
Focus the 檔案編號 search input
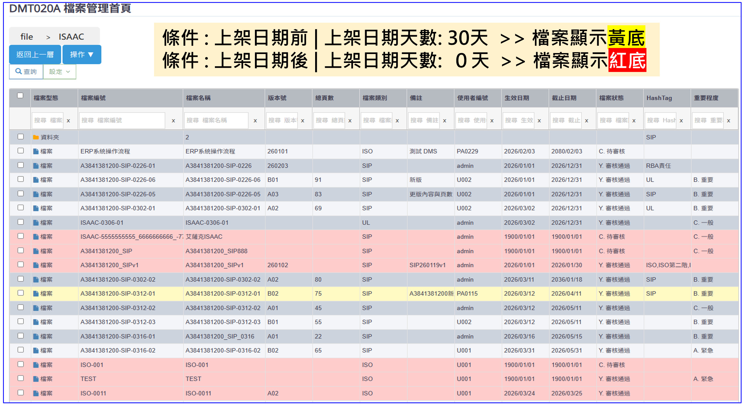[122, 120]
